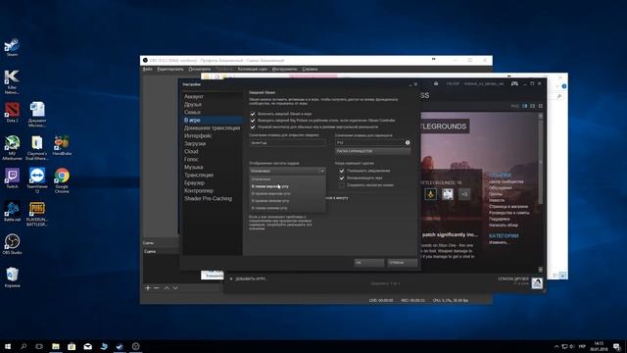Open the Friends settings tab

pyautogui.click(x=193, y=104)
